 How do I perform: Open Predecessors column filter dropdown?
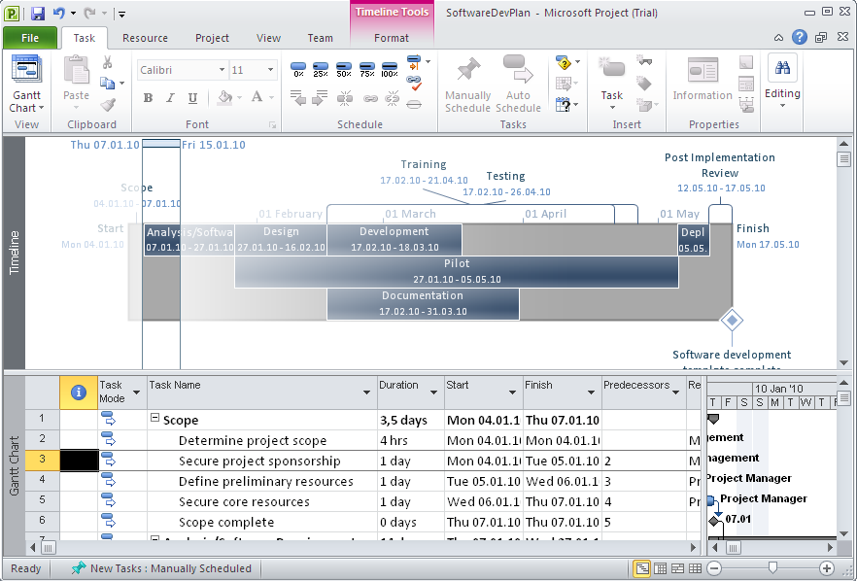(676, 393)
